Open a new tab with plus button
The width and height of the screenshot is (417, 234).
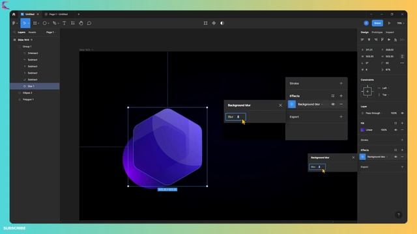click(79, 14)
